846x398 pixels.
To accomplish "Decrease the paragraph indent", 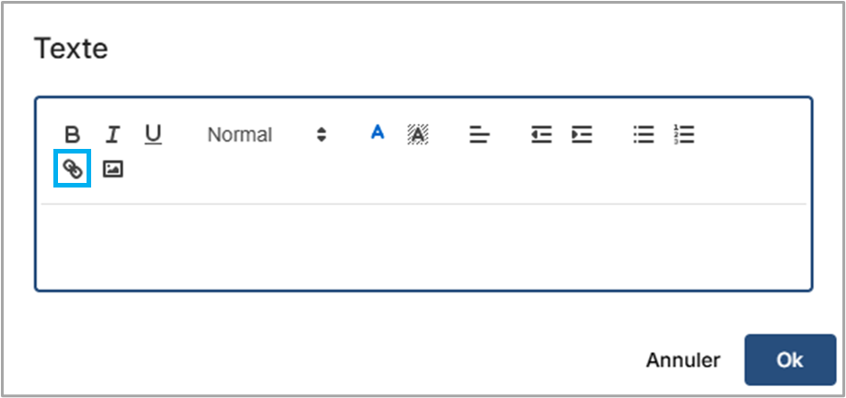I will 541,135.
